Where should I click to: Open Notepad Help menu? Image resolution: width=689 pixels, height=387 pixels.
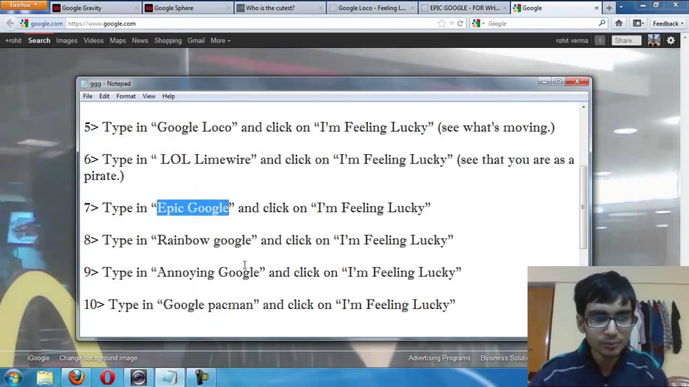[168, 96]
